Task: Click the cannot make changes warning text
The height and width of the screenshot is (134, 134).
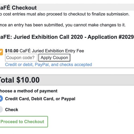Action: (x=63, y=25)
